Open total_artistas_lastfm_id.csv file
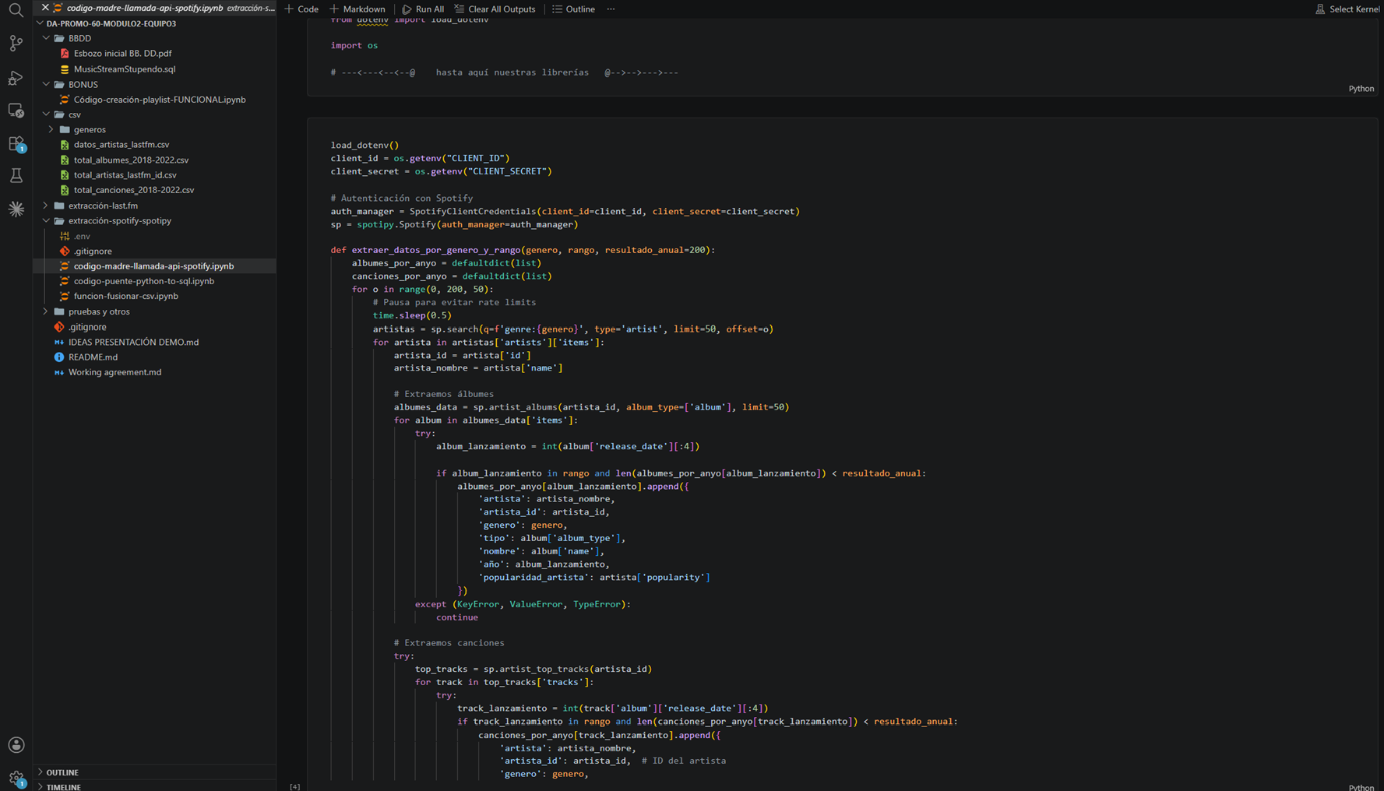Viewport: 1384px width, 791px height. tap(125, 175)
